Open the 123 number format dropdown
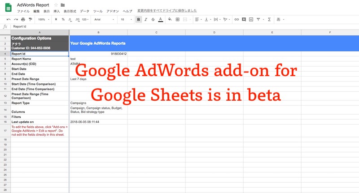359x193 pixels. tap(85, 20)
